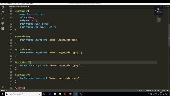Image resolution: width=170 pixels, height=96 pixels.
Task: Click the #container3{ selector on line 35
Action: click(23, 62)
